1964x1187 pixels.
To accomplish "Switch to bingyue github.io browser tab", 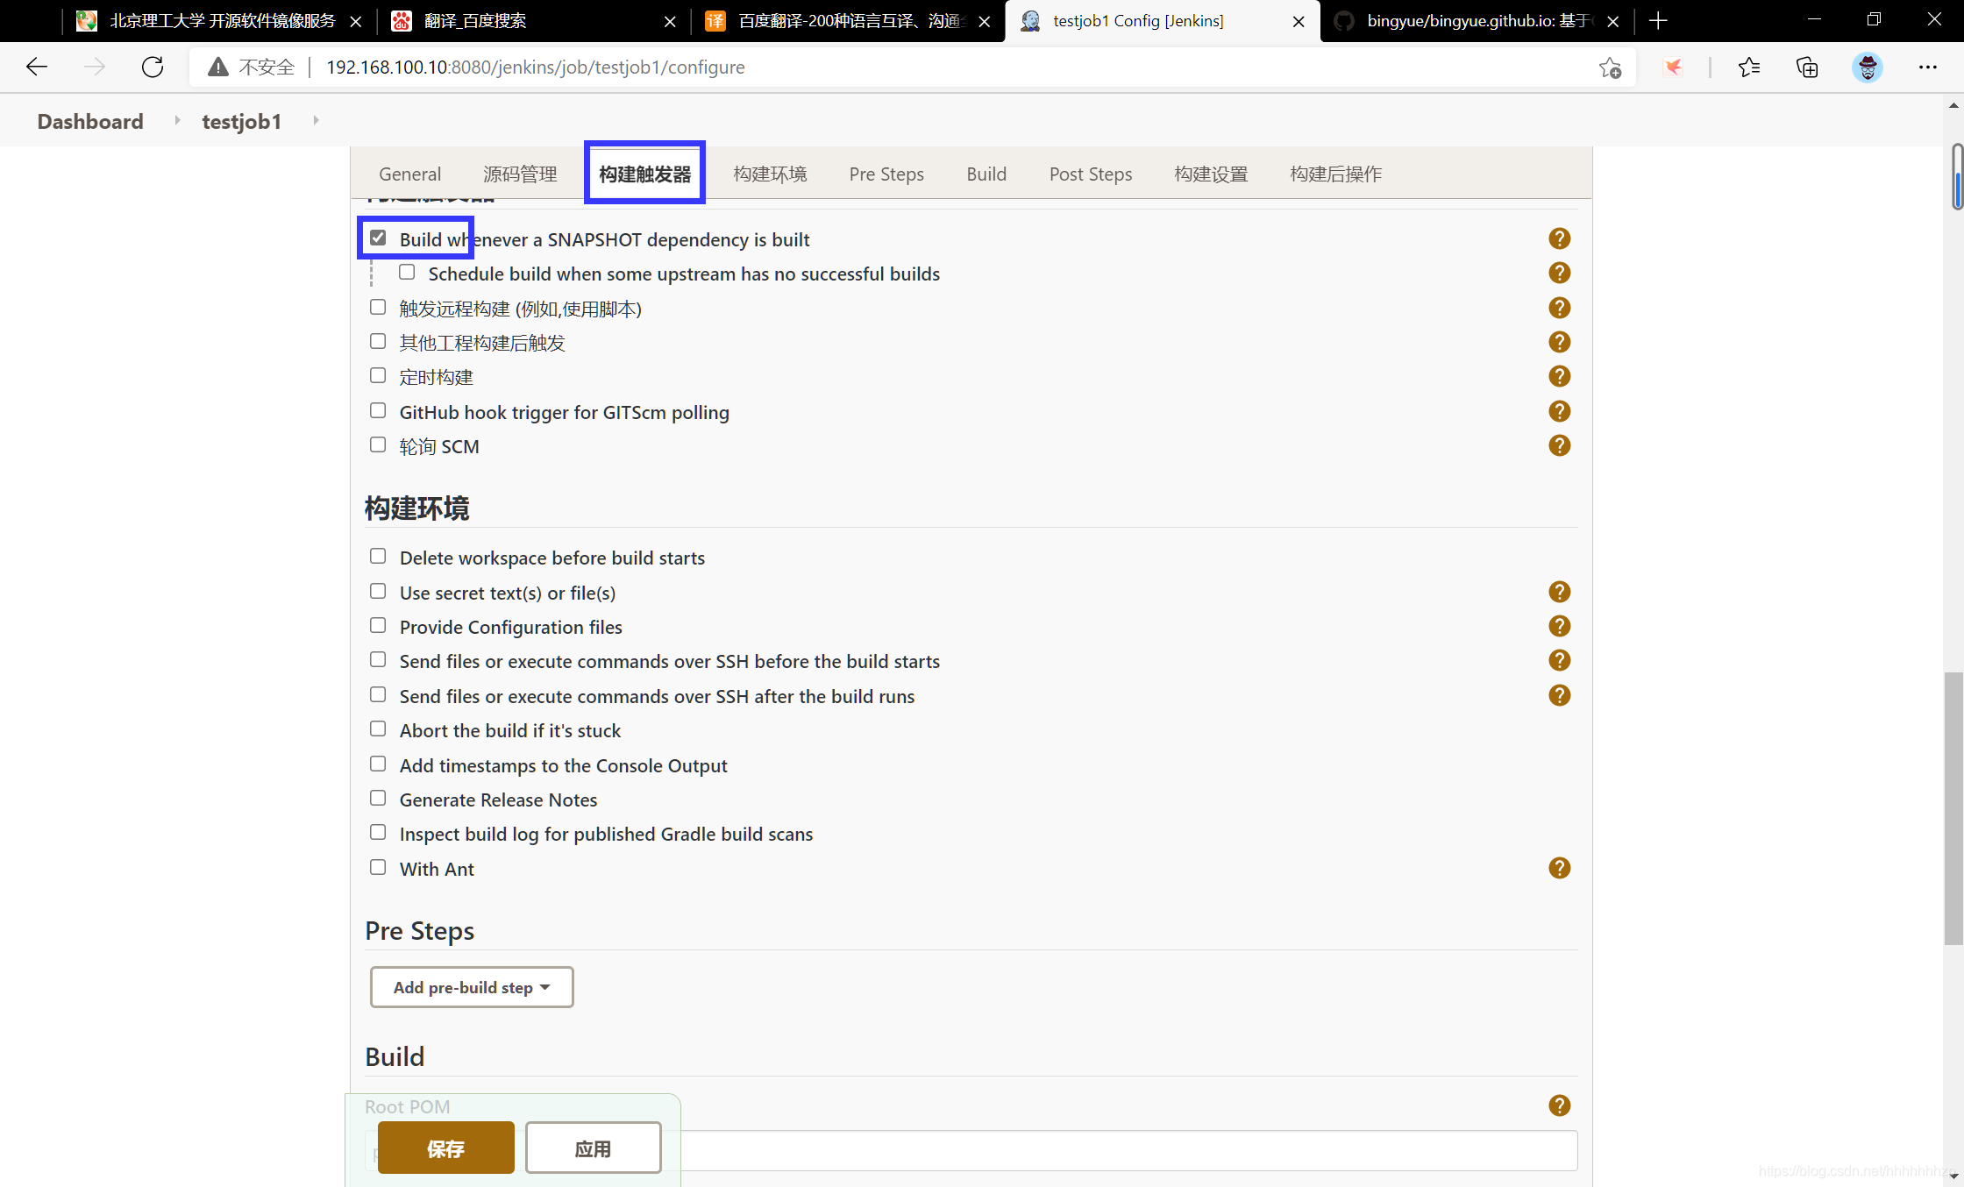I will 1478,21.
